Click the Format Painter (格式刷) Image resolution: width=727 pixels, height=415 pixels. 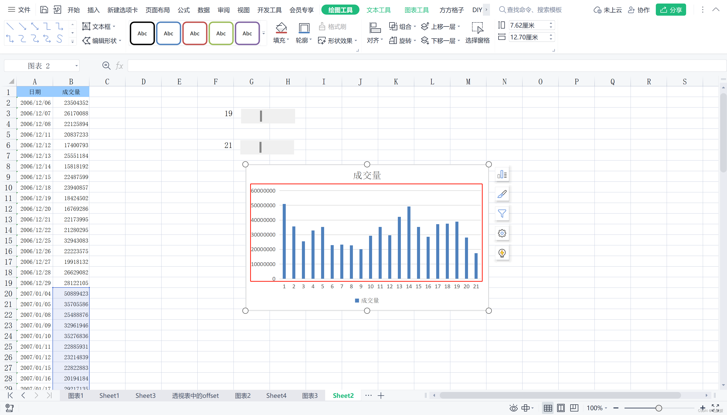[x=332, y=27]
